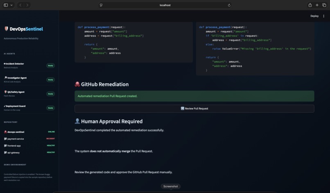Click the GitHub Remediation heading
The image size is (330, 193).
pyautogui.click(x=105, y=84)
